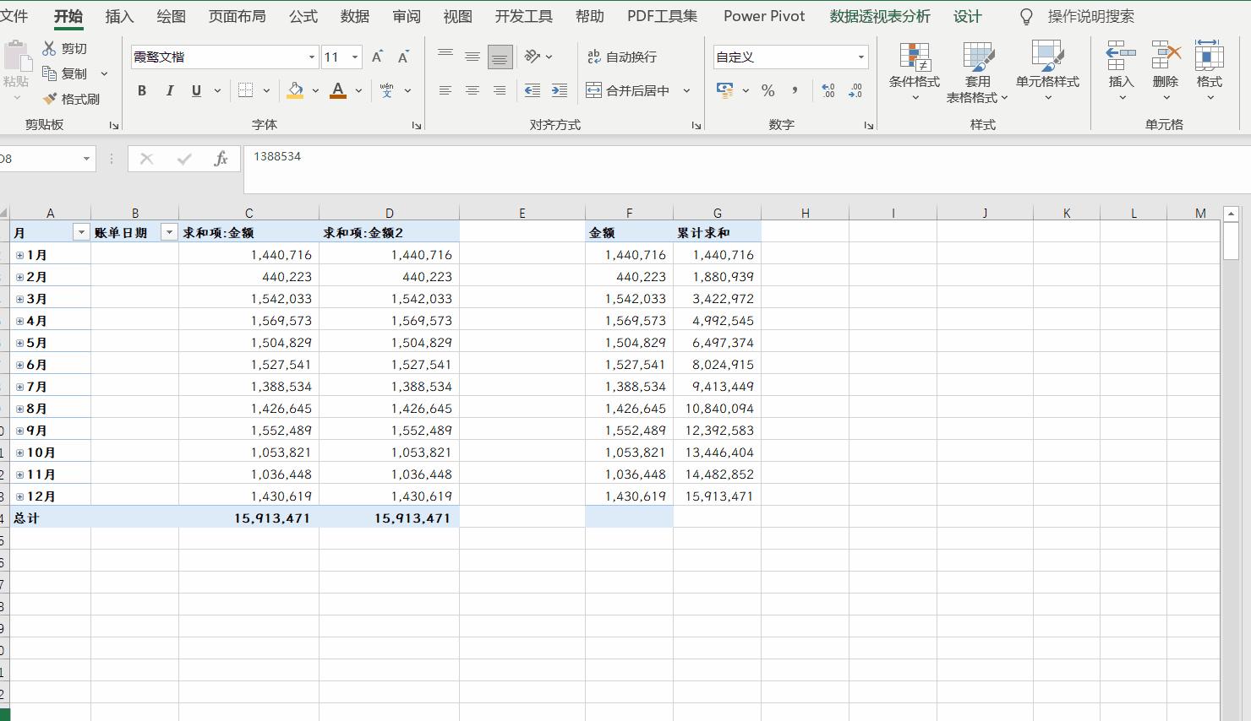Switch to the 数据透视表分析 ribbon tab
Image resolution: width=1251 pixels, height=721 pixels.
point(879,15)
